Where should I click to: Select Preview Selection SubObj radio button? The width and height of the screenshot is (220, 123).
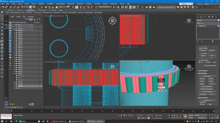[x=205, y=62]
